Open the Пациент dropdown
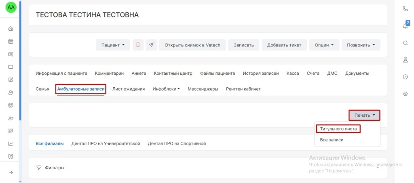Image resolution: width=414 pixels, height=183 pixels. (113, 45)
